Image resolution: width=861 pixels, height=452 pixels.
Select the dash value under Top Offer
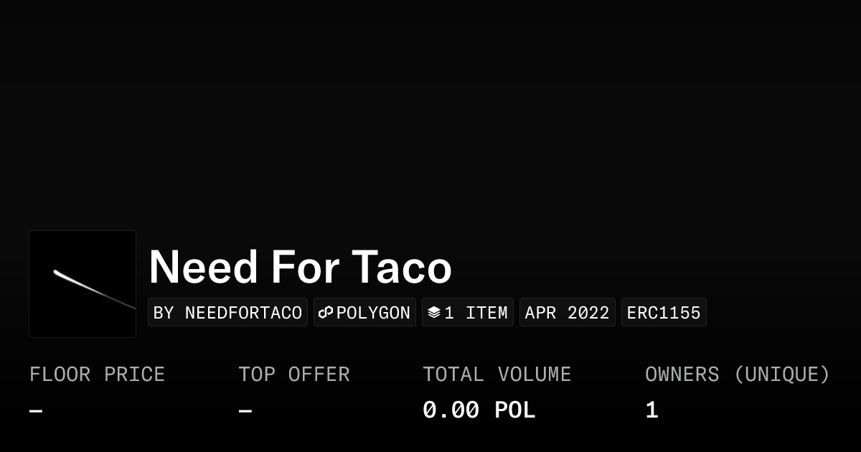click(245, 411)
